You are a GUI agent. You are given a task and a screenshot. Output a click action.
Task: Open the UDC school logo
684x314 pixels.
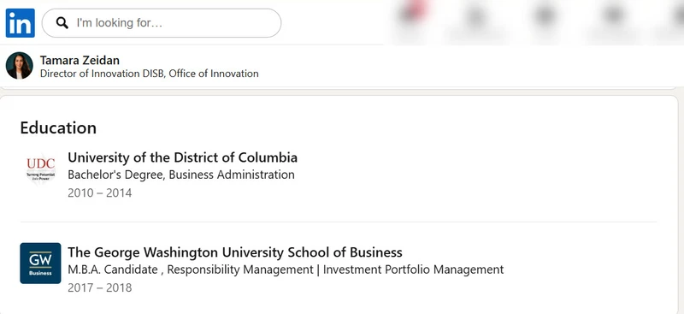40,169
